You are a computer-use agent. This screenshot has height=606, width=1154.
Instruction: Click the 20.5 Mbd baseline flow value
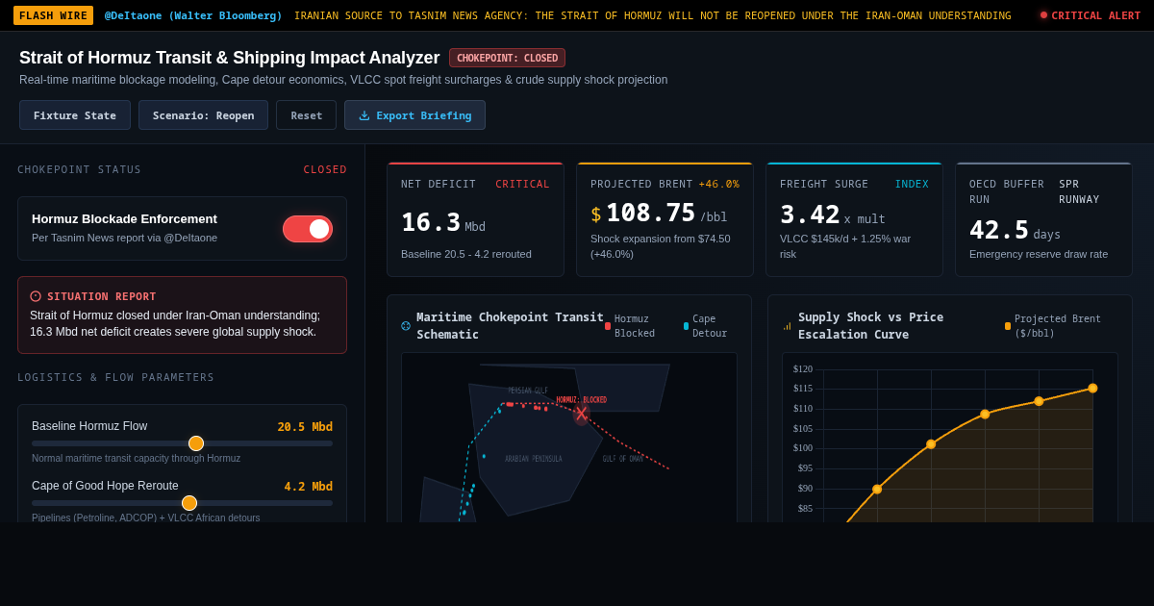click(x=305, y=426)
